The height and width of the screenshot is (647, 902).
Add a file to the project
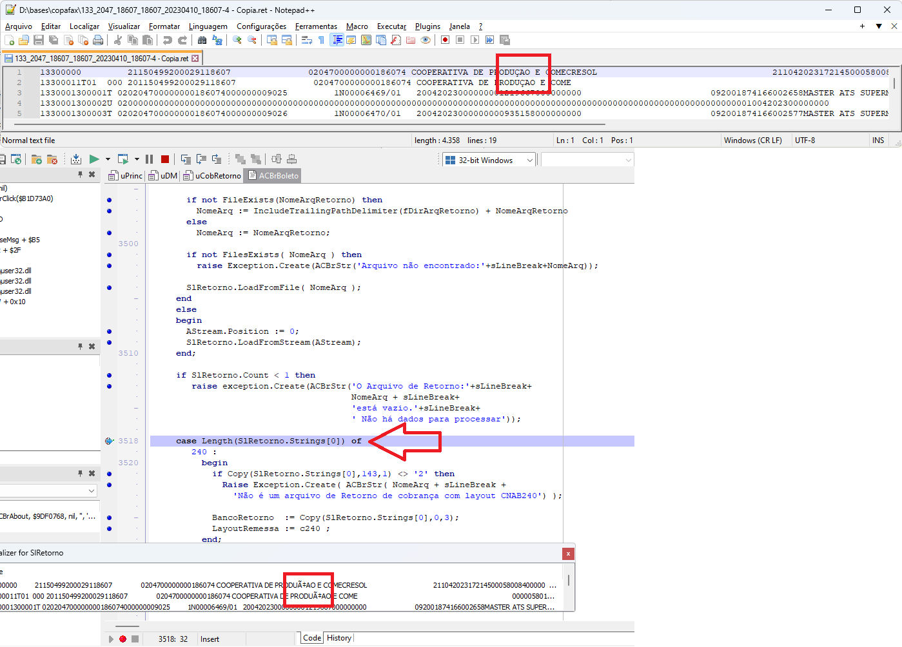(37, 159)
